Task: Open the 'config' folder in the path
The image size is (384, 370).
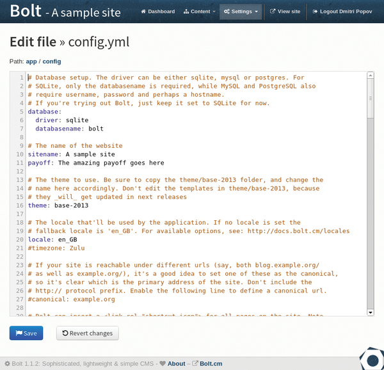Action: click(x=52, y=61)
